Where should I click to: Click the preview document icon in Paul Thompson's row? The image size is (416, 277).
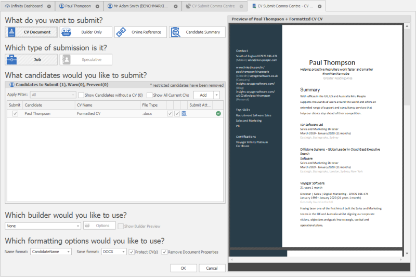coord(184,113)
